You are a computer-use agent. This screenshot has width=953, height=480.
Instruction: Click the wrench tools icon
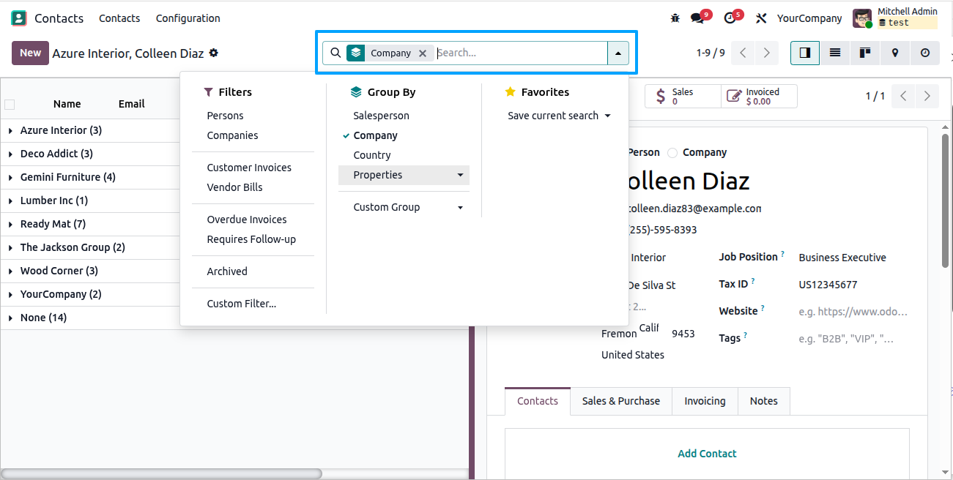pos(761,18)
